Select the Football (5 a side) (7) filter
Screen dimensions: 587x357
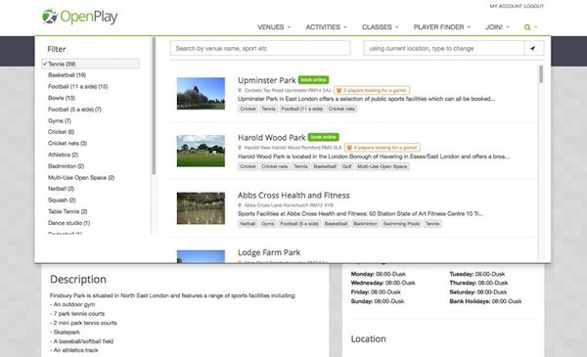(x=74, y=110)
